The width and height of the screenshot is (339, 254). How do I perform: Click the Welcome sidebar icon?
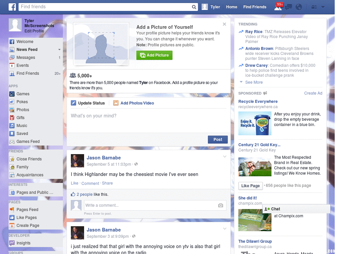click(12, 42)
